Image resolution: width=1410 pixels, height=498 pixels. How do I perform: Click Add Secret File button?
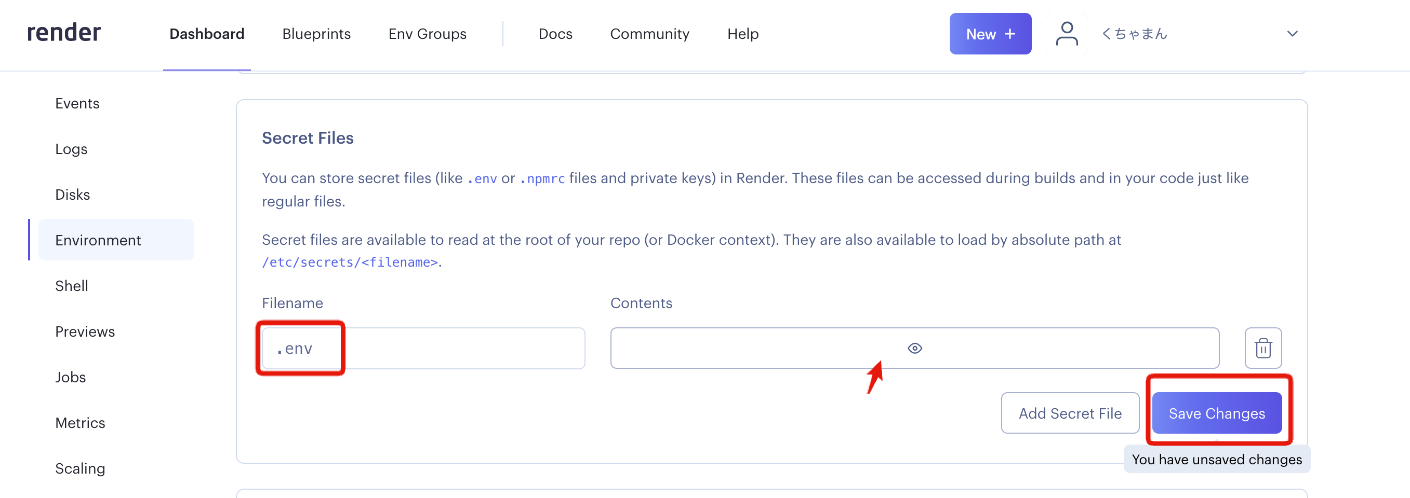1070,413
